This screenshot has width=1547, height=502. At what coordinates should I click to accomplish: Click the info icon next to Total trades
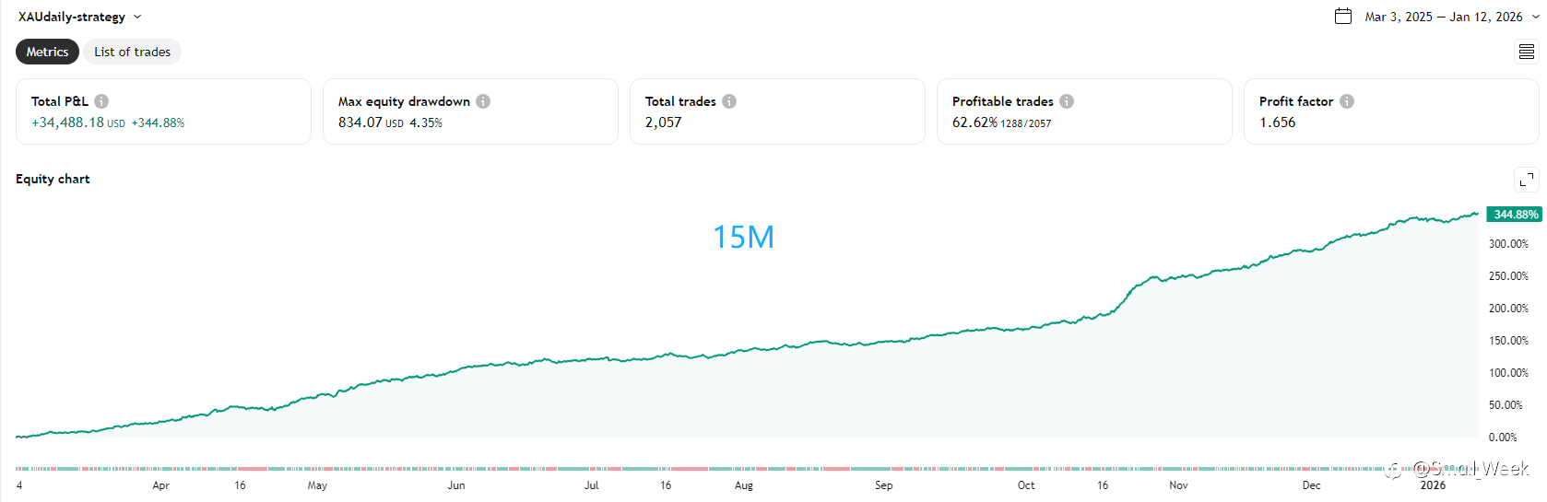(729, 101)
